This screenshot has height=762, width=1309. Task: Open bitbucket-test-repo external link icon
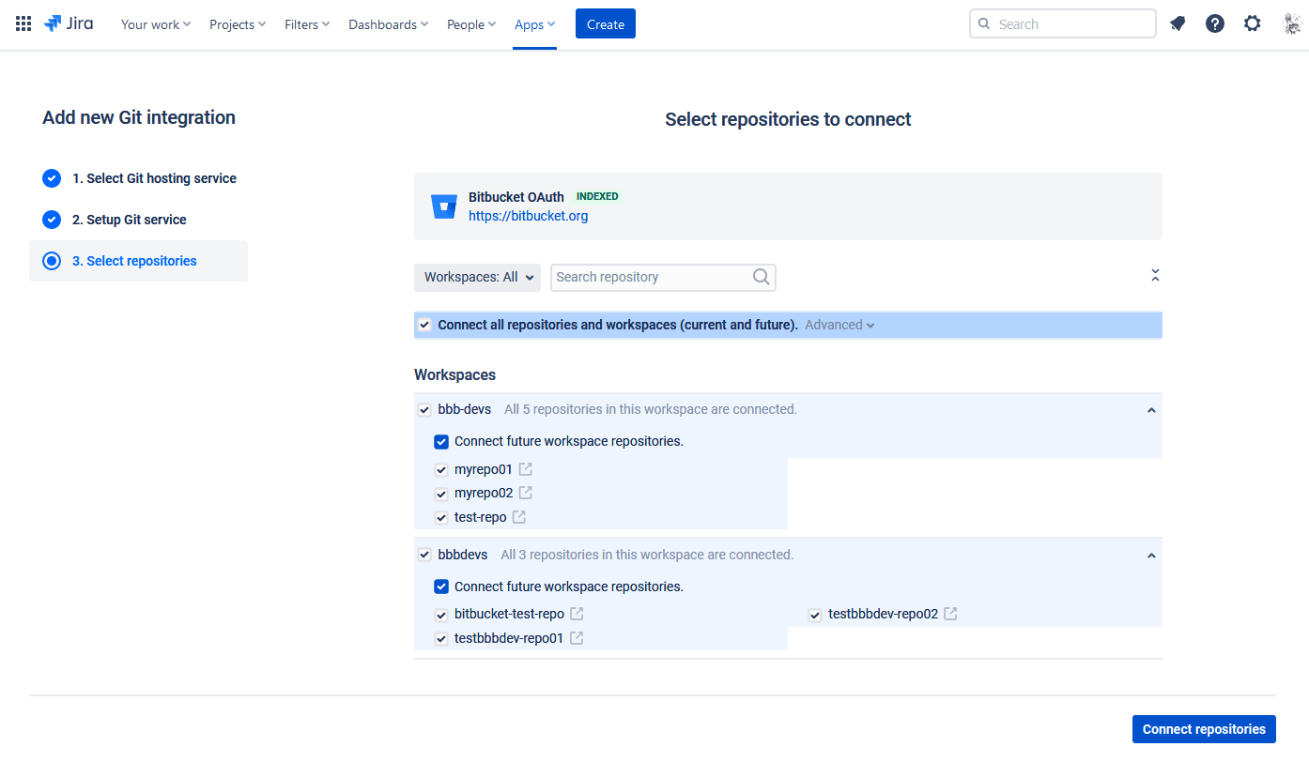(577, 614)
